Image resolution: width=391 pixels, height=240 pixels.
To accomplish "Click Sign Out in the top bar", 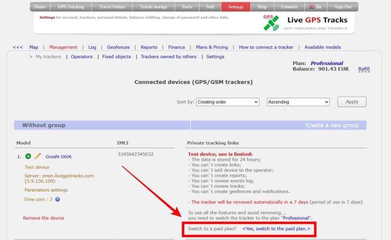I will point(343,7).
